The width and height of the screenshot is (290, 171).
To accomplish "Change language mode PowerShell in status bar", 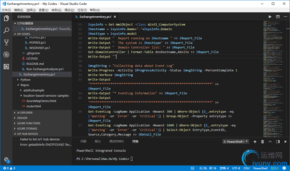I will point(261,168).
